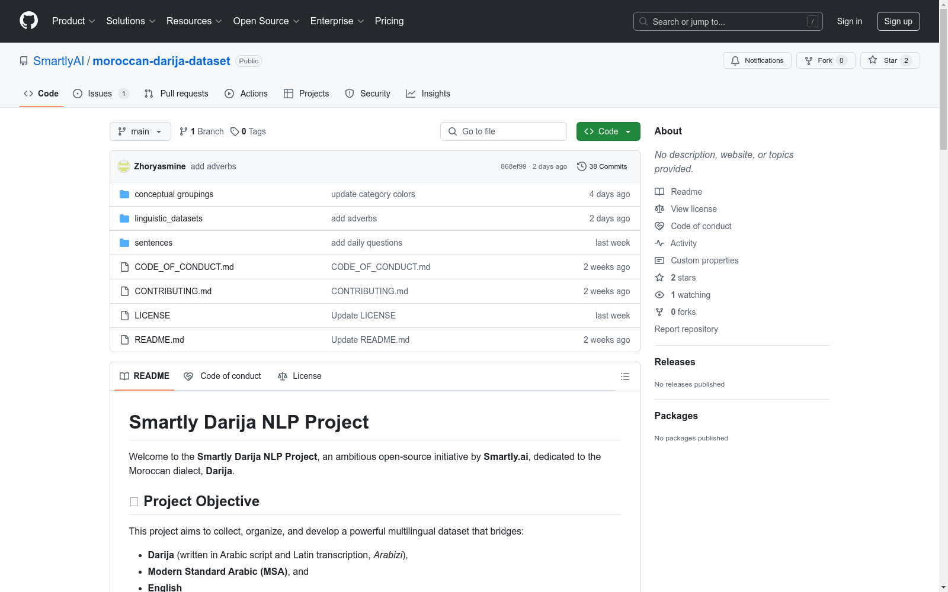The width and height of the screenshot is (948, 592).
Task: Open the sentences folder
Action: pyautogui.click(x=153, y=243)
